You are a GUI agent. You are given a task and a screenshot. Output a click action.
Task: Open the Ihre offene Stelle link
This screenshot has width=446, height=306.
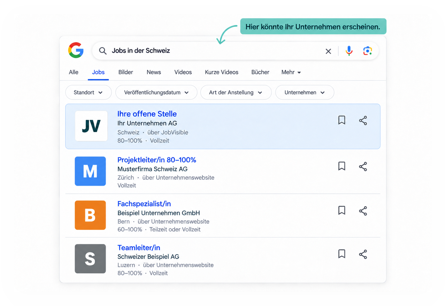(147, 114)
